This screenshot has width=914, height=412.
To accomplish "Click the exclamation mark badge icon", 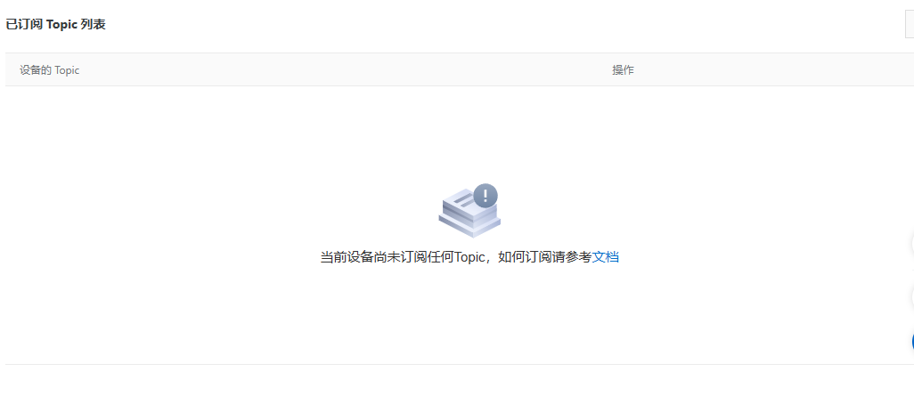I will click(x=486, y=196).
